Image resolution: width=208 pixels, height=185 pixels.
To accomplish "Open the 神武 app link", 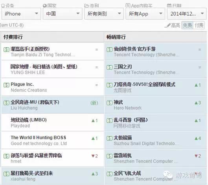I will (118, 102).
